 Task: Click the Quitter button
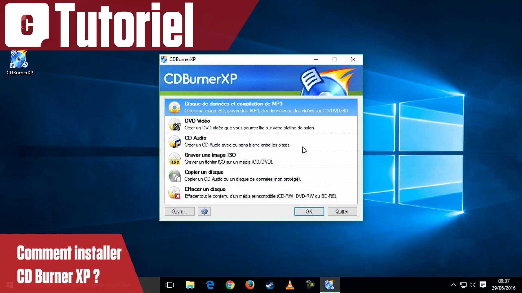click(x=342, y=211)
